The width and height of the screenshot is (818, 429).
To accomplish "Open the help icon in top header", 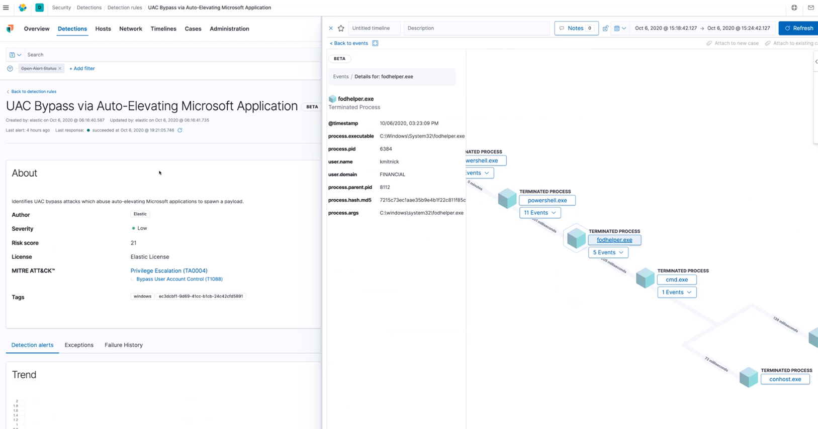I will point(794,8).
